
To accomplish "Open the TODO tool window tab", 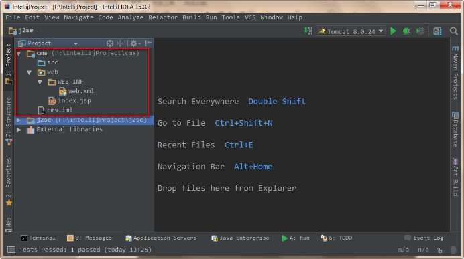I will pyautogui.click(x=336, y=238).
